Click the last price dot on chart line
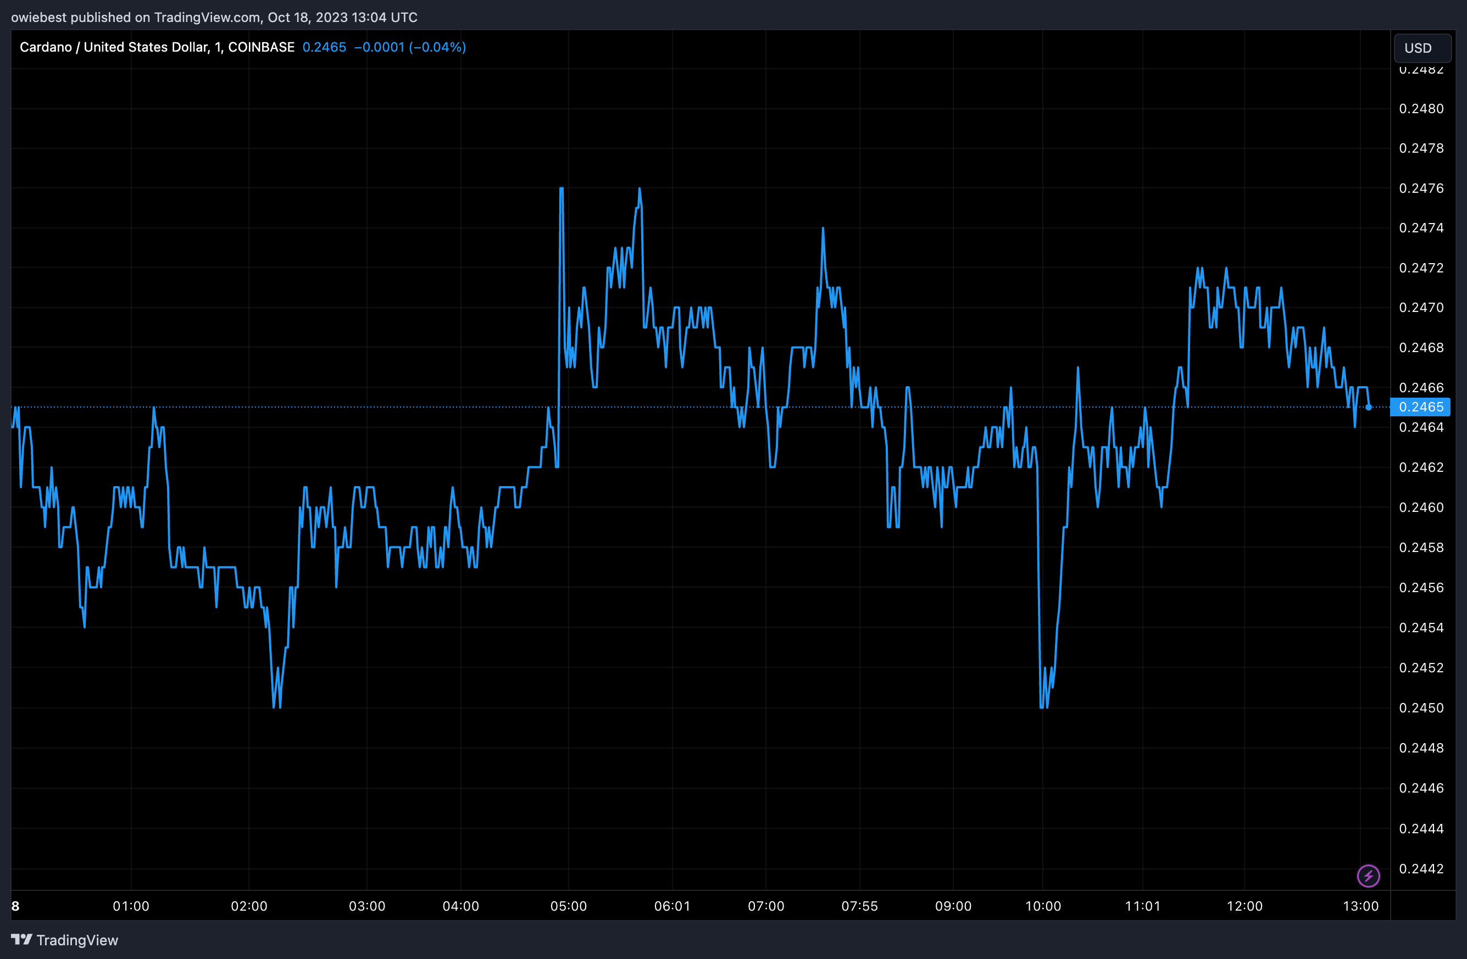 coord(1369,407)
